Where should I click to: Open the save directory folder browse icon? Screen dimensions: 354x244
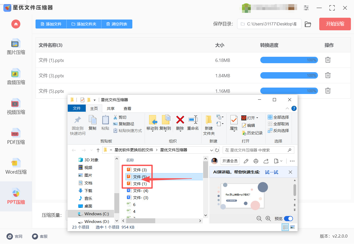pos(308,24)
